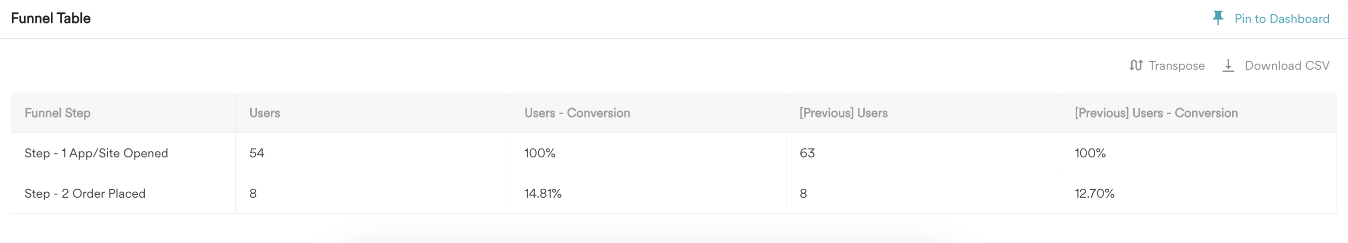This screenshot has height=243, width=1348.
Task: Click the Pin to Dashboard link text
Action: (x=1282, y=19)
